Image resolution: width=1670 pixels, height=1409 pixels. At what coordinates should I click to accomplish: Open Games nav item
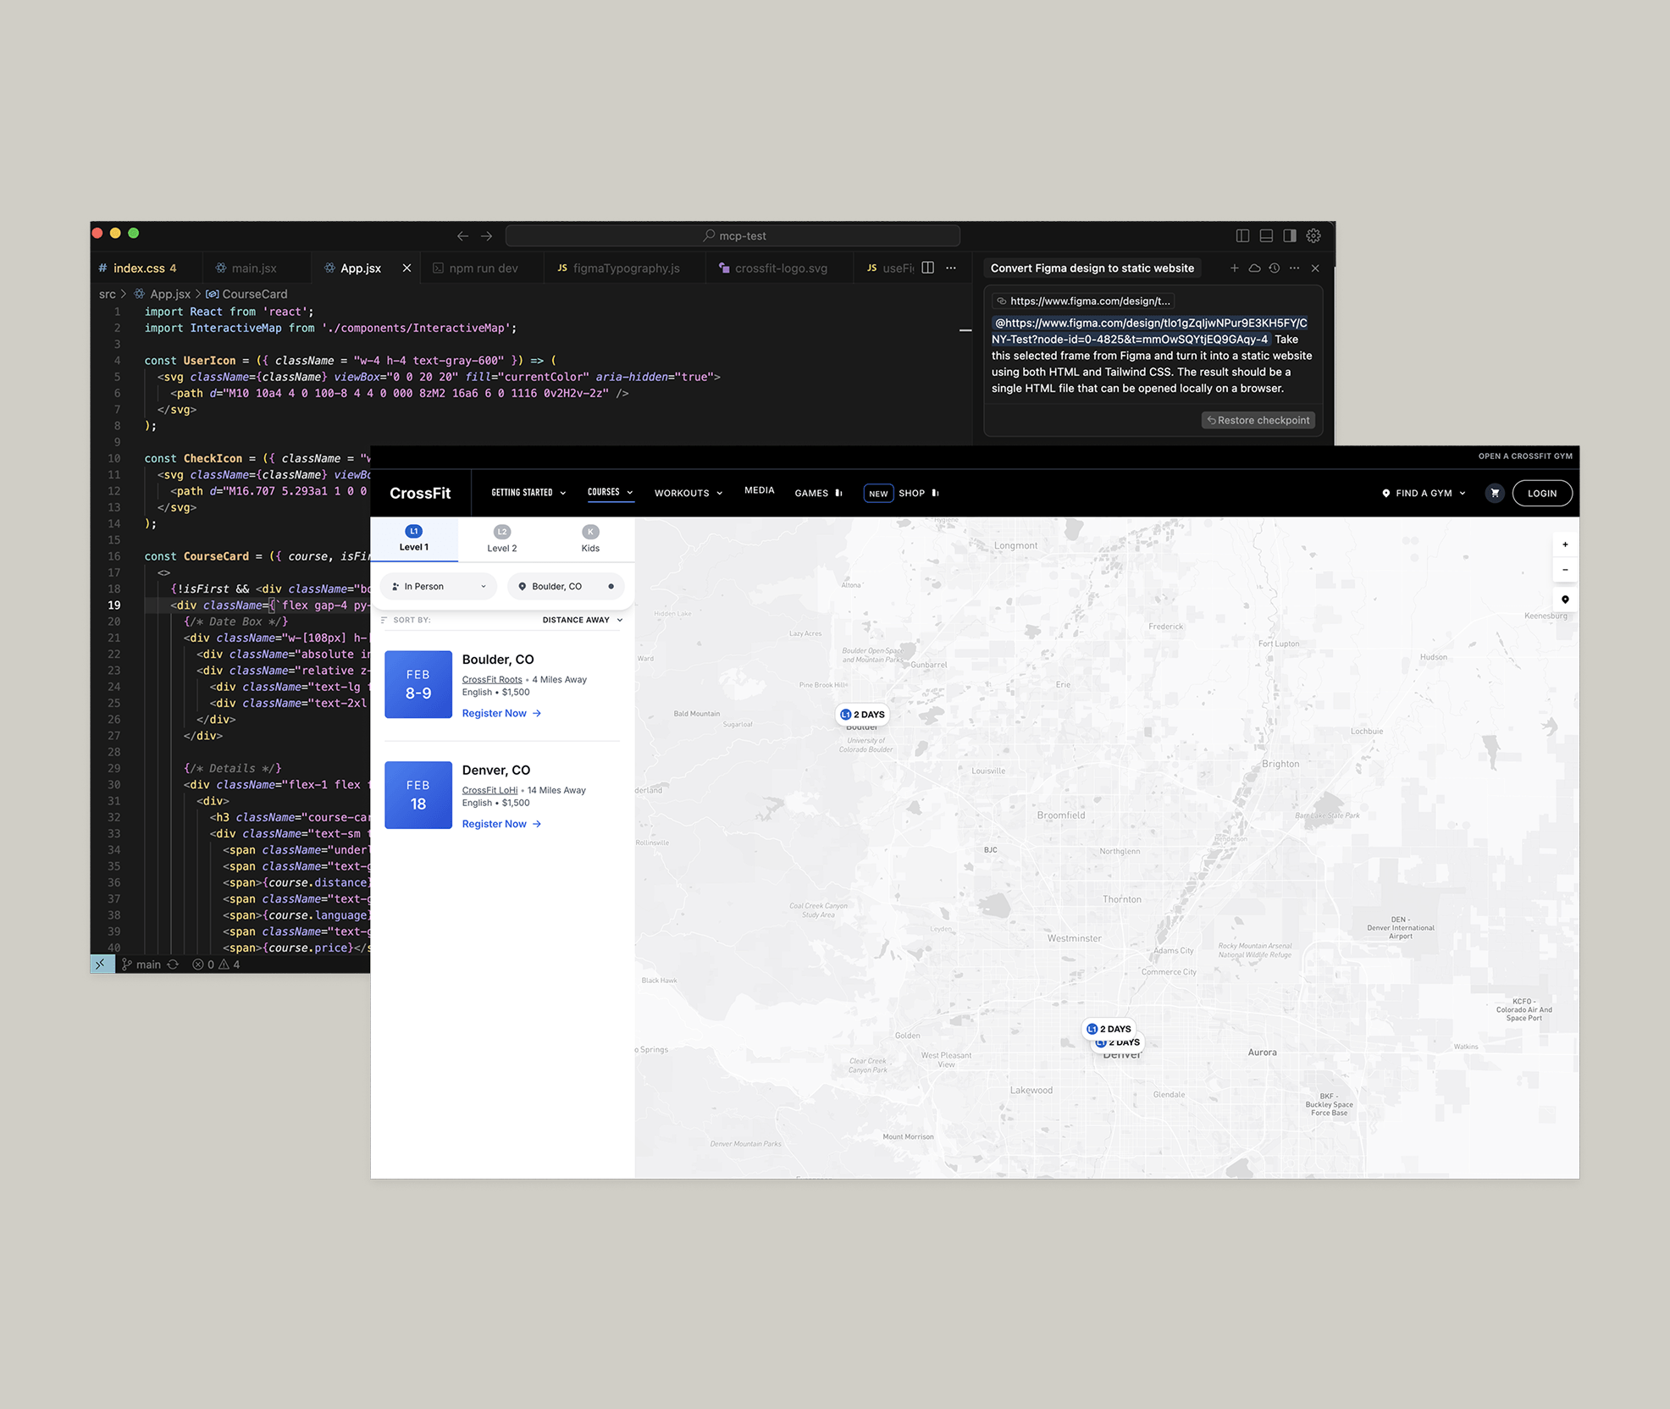pyautogui.click(x=818, y=494)
